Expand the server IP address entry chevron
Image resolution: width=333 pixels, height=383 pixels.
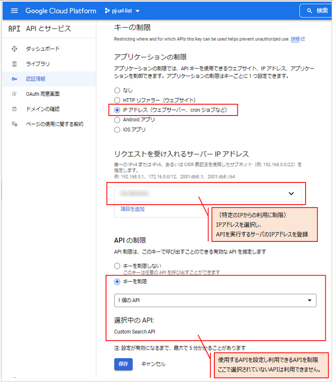tap(291, 193)
